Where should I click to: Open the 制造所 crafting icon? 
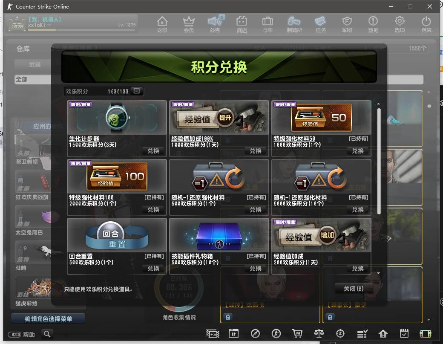294,24
